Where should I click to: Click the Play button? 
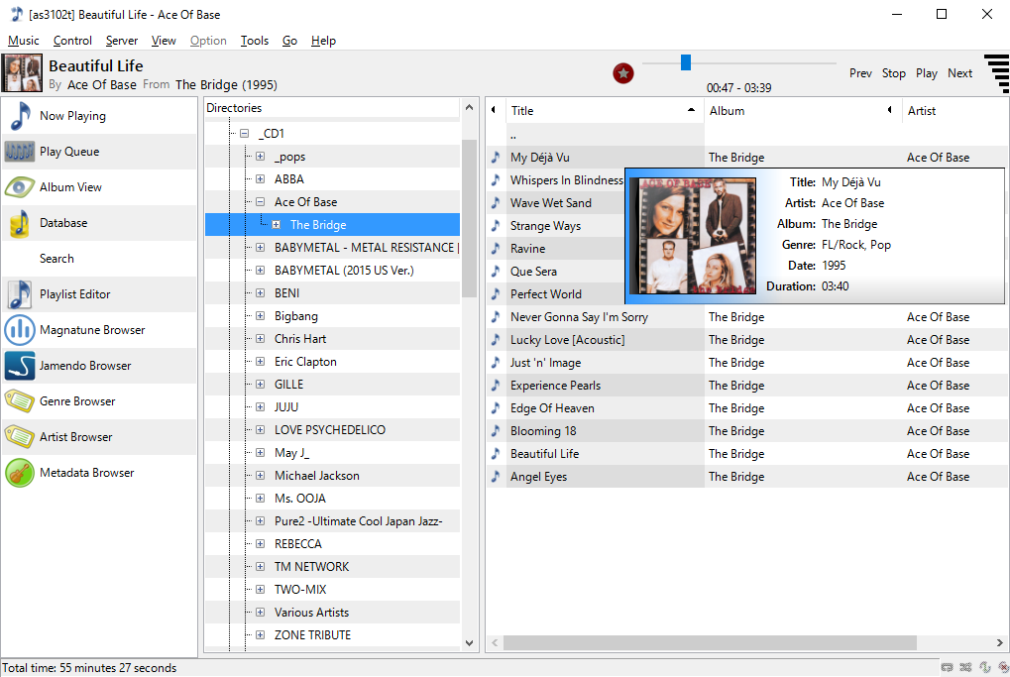click(x=927, y=73)
